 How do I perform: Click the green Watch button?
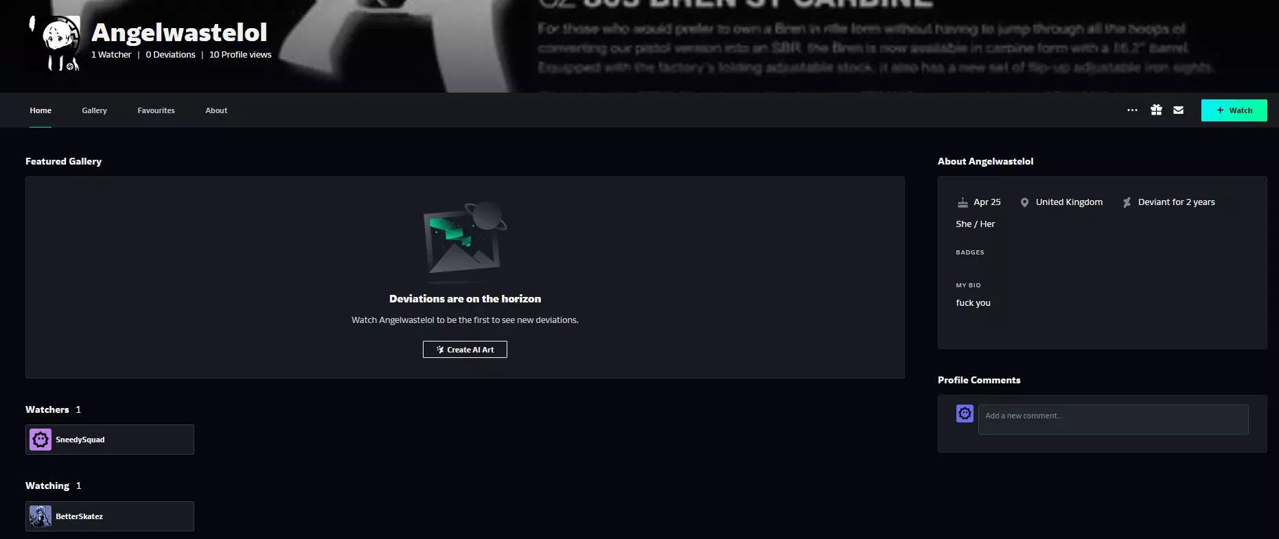coord(1234,110)
